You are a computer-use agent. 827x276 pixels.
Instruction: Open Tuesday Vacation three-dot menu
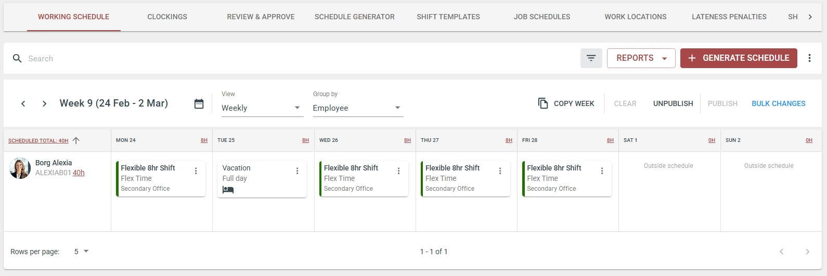pyautogui.click(x=298, y=171)
